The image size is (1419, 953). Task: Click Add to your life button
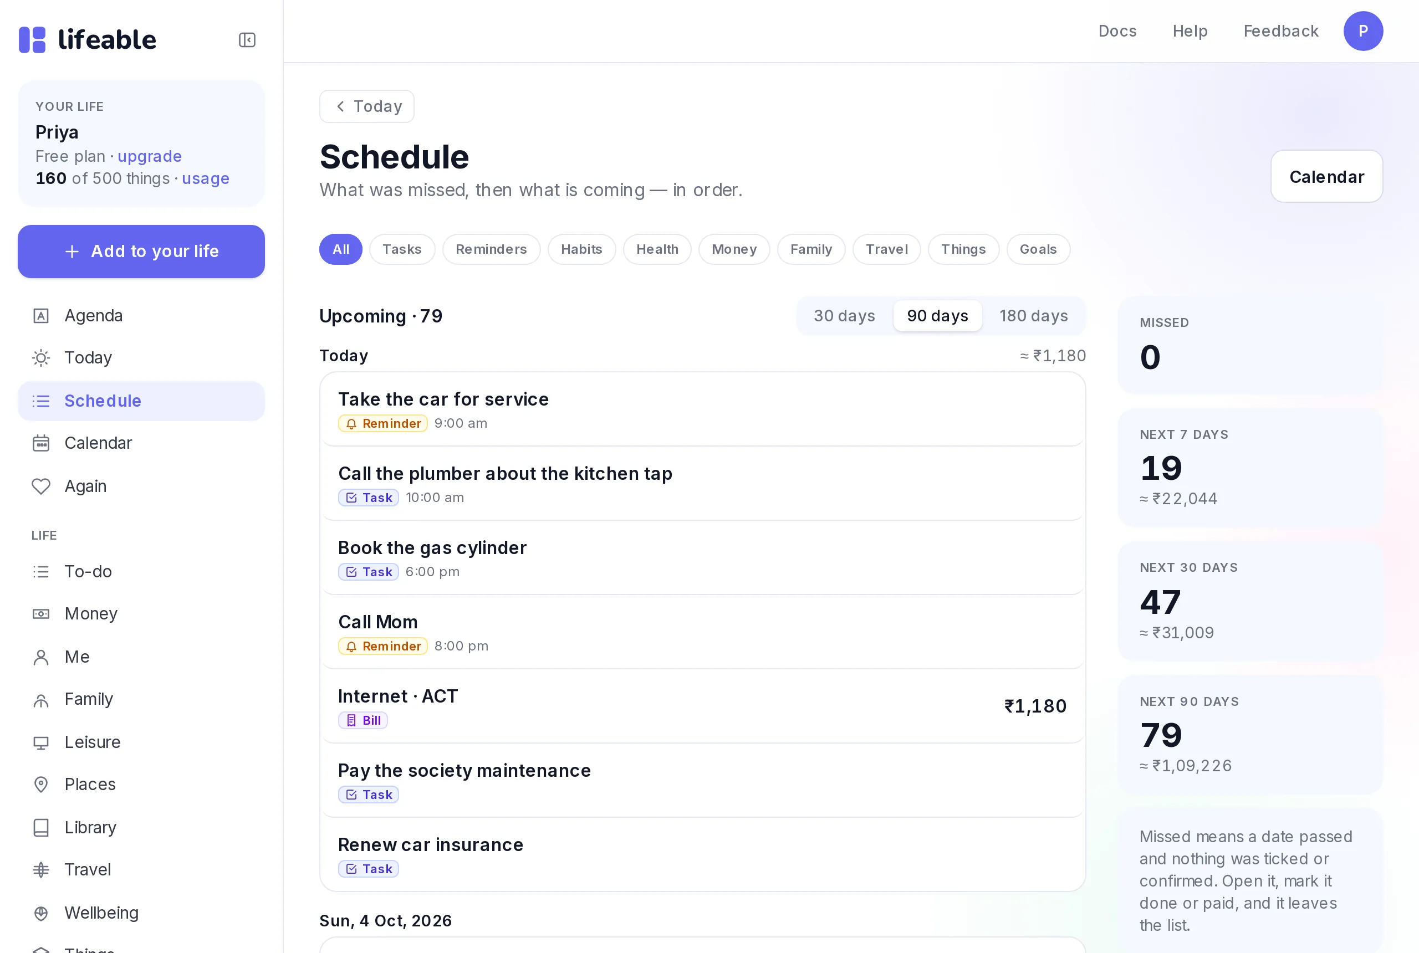(141, 252)
